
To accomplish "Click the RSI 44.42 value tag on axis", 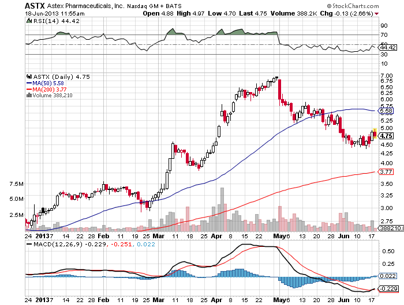I will pyautogui.click(x=387, y=48).
